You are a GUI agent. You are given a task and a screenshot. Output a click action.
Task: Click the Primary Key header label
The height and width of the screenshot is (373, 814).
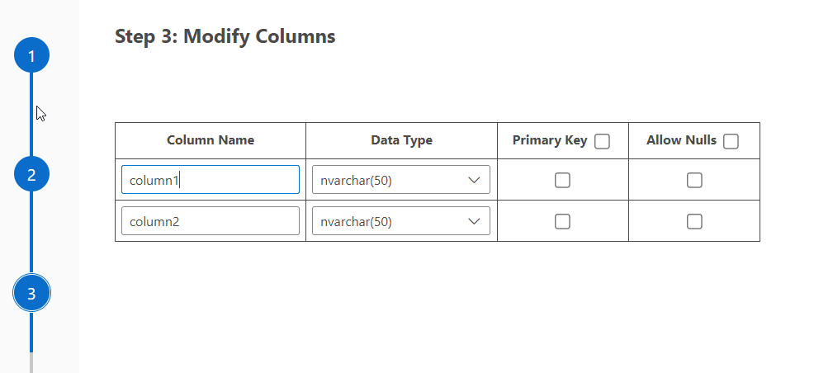point(549,140)
